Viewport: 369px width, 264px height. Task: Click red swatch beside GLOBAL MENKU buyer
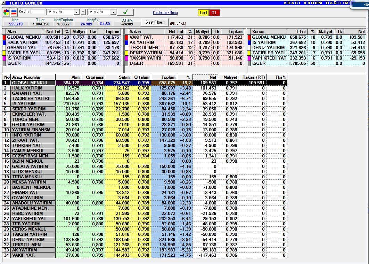(x=4, y=37)
